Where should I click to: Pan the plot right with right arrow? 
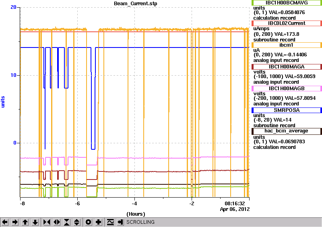point(15,222)
